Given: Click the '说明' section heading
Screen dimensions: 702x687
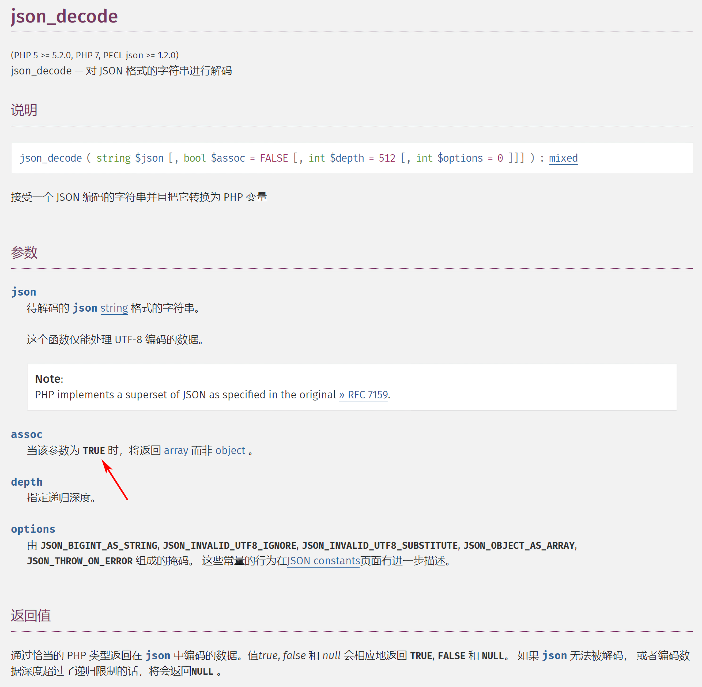Looking at the screenshot, I should [x=24, y=110].
